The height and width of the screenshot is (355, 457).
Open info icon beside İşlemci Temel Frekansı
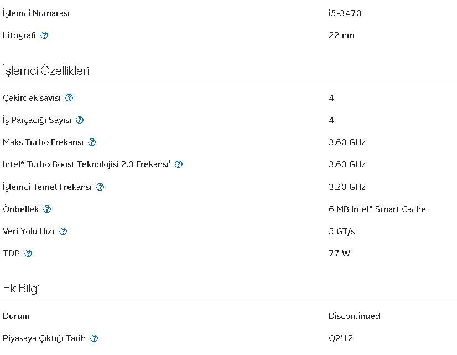pos(100,187)
